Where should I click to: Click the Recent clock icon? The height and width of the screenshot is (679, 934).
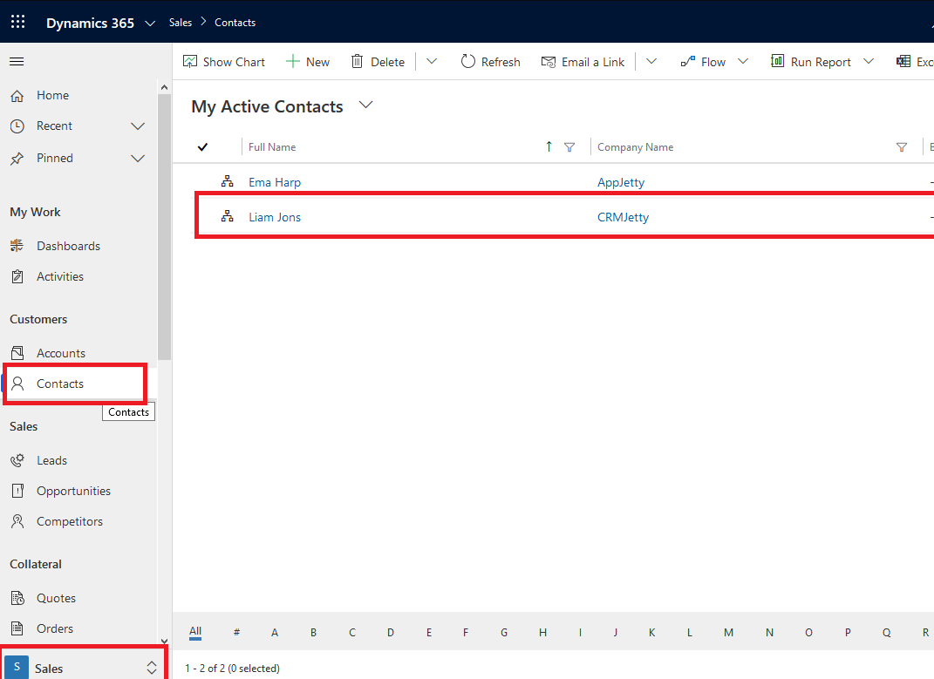point(17,126)
